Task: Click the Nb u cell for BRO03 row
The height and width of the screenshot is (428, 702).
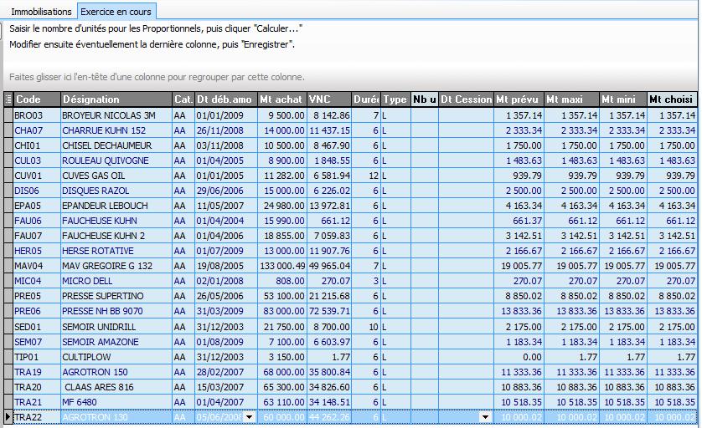Action: click(424, 115)
